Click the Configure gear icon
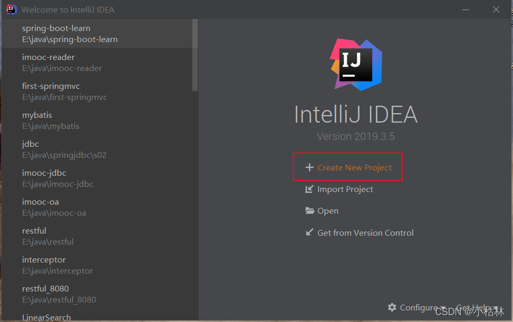The image size is (513, 322). [x=392, y=307]
